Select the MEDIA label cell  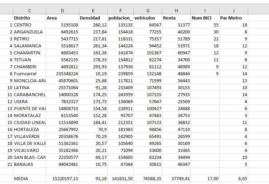pyautogui.click(x=29, y=178)
